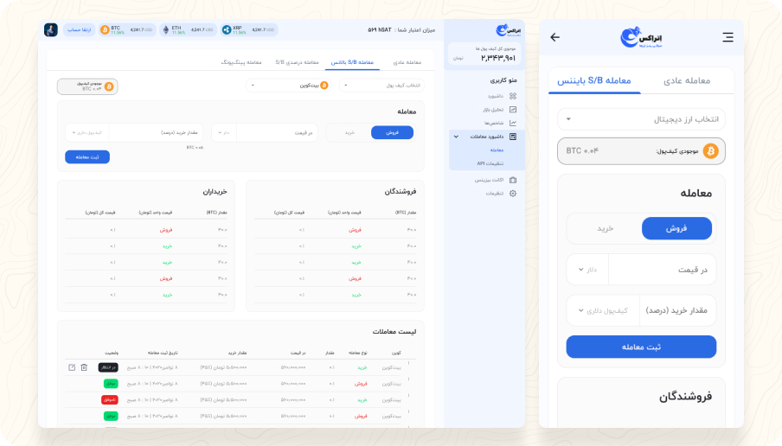Viewport: 782px width, 446px height.
Task: Switch to buy option in mobile trade panel
Action: [x=605, y=228]
